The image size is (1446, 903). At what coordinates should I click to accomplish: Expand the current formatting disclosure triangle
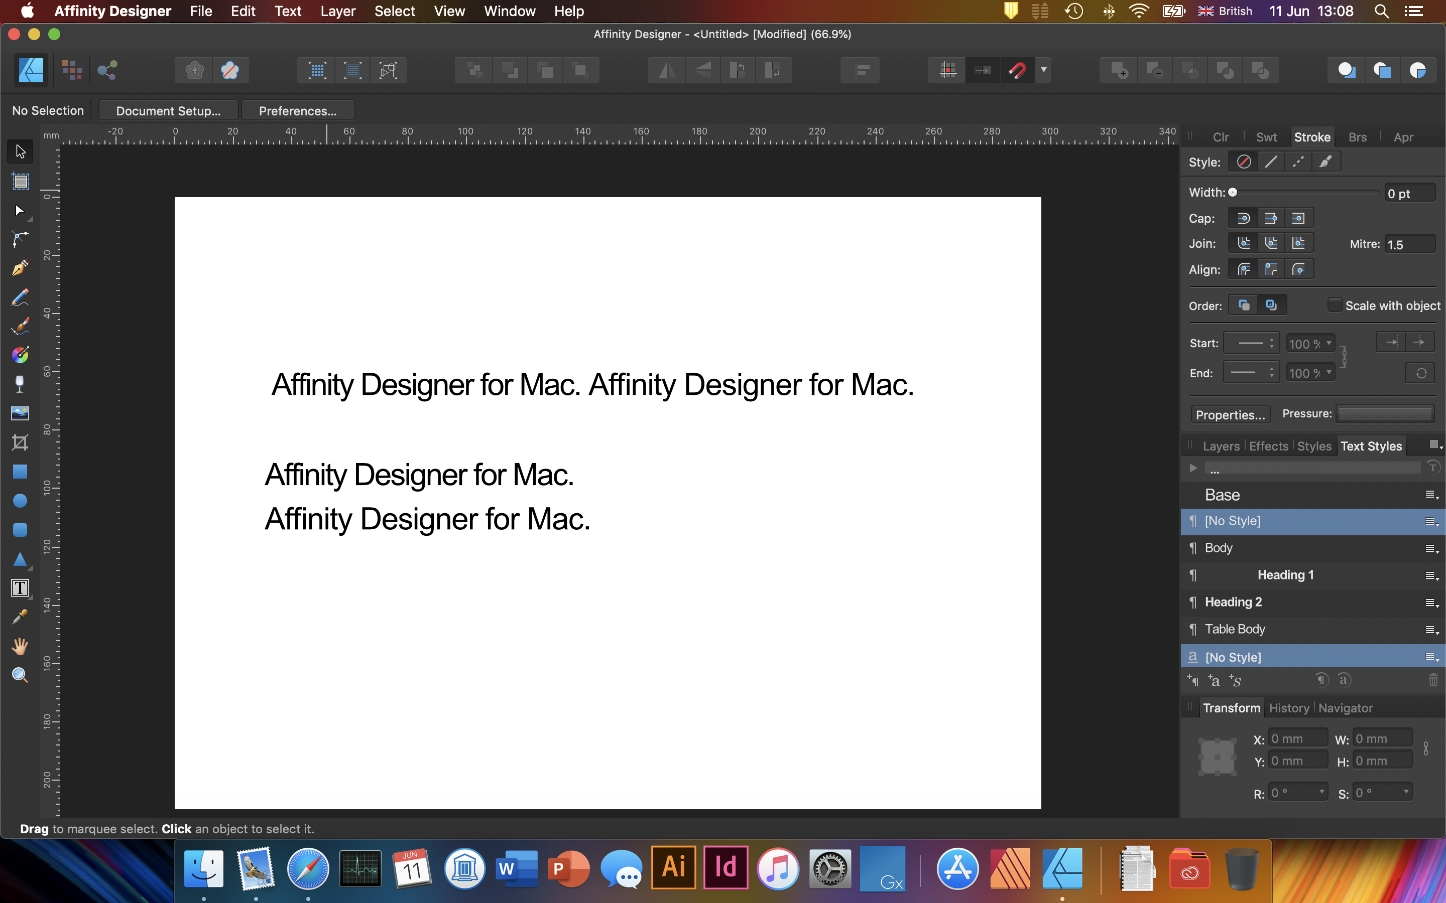coord(1193,468)
